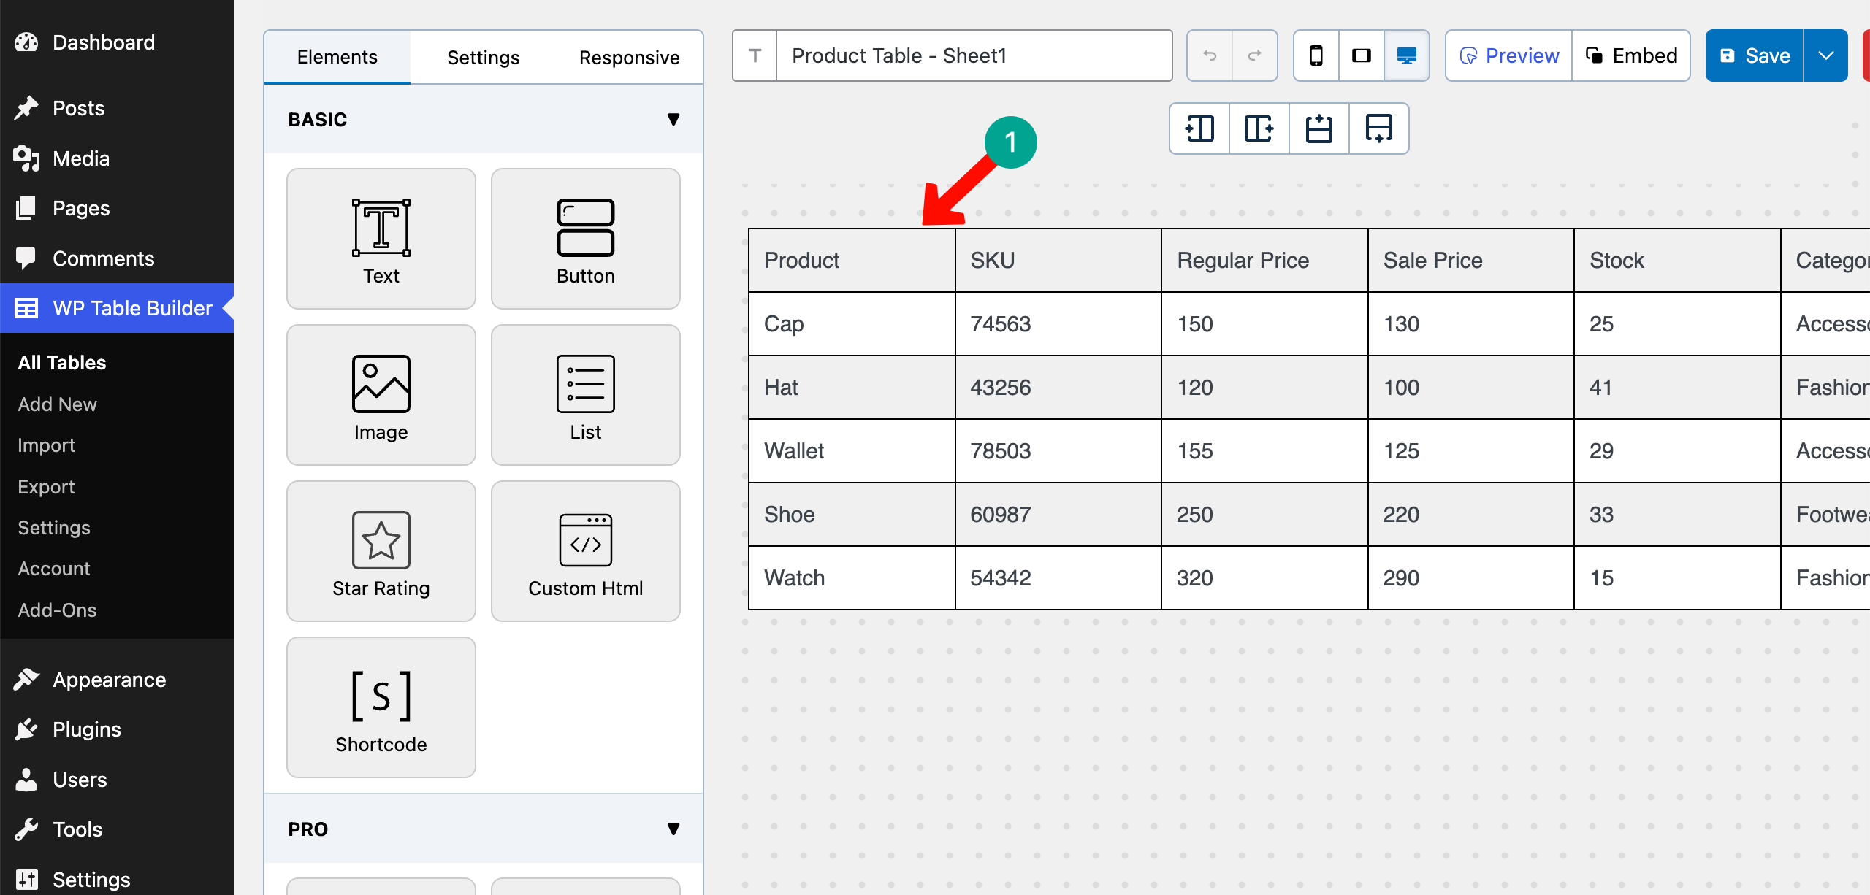Open the Save dropdown chevron
The width and height of the screenshot is (1870, 895).
coord(1825,55)
